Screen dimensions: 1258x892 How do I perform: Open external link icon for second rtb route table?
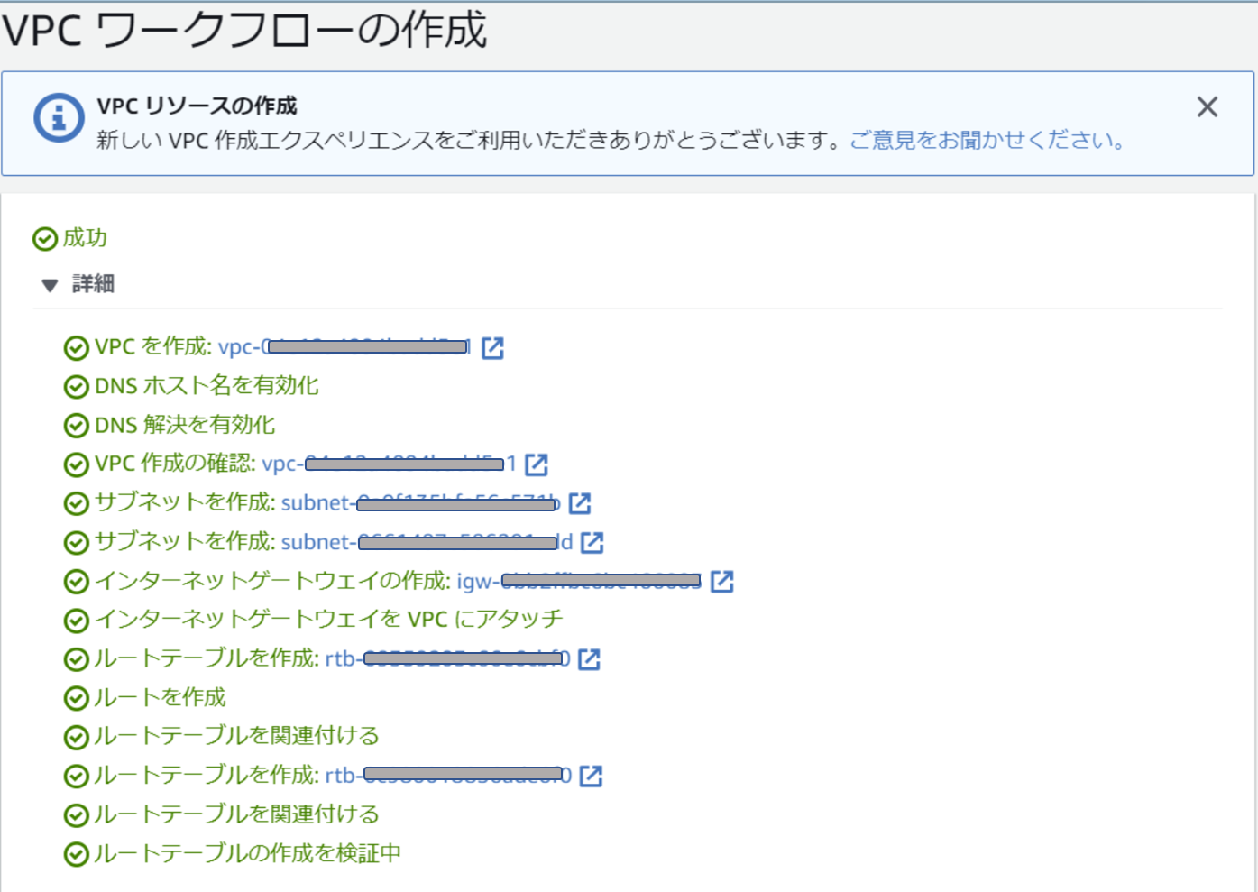point(591,777)
